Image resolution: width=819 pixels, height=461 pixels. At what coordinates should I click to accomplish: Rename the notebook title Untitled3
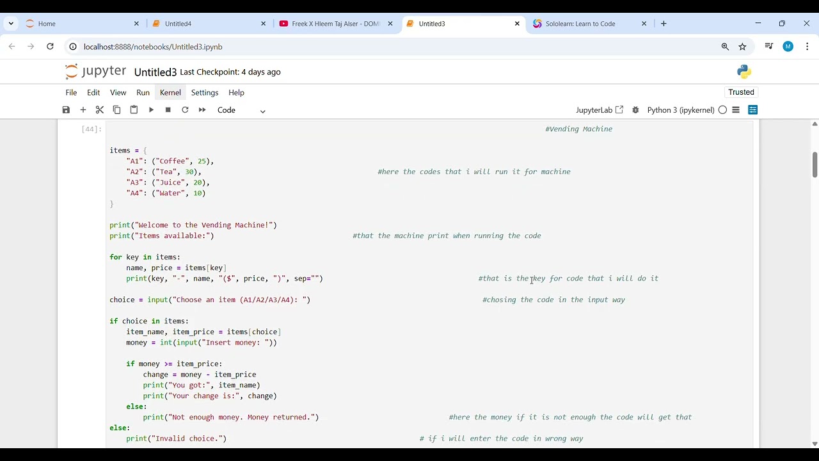click(155, 72)
